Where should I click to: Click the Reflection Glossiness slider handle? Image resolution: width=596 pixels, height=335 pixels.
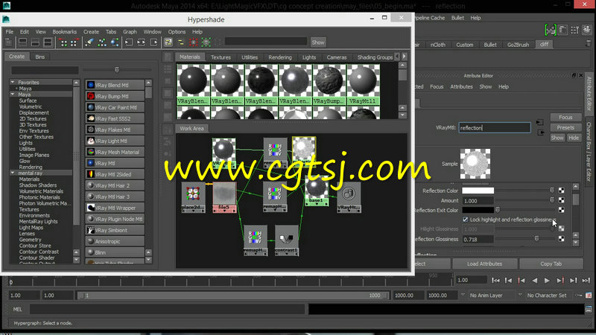(x=536, y=238)
